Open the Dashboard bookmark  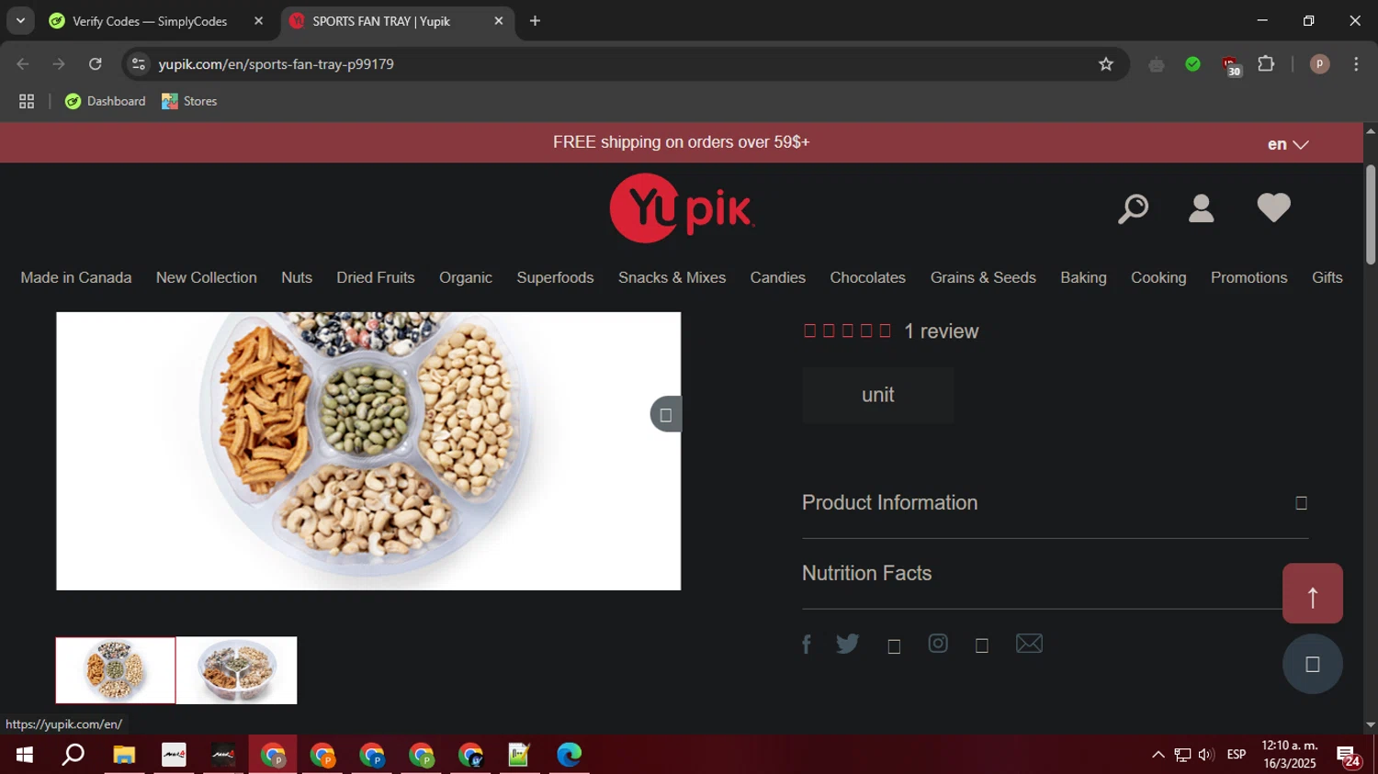point(106,101)
